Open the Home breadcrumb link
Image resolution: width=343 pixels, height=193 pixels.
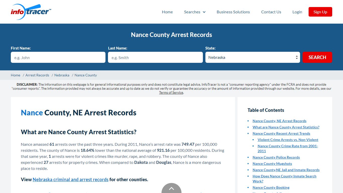pyautogui.click(x=16, y=75)
